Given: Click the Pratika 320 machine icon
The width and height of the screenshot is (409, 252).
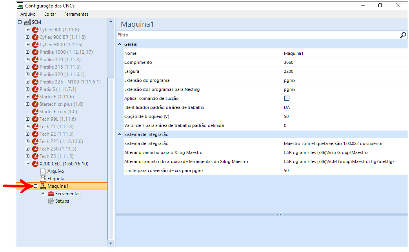Looking at the screenshot, I should 35,74.
